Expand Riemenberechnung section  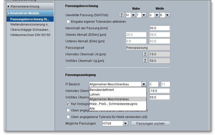[x=25, y=6]
